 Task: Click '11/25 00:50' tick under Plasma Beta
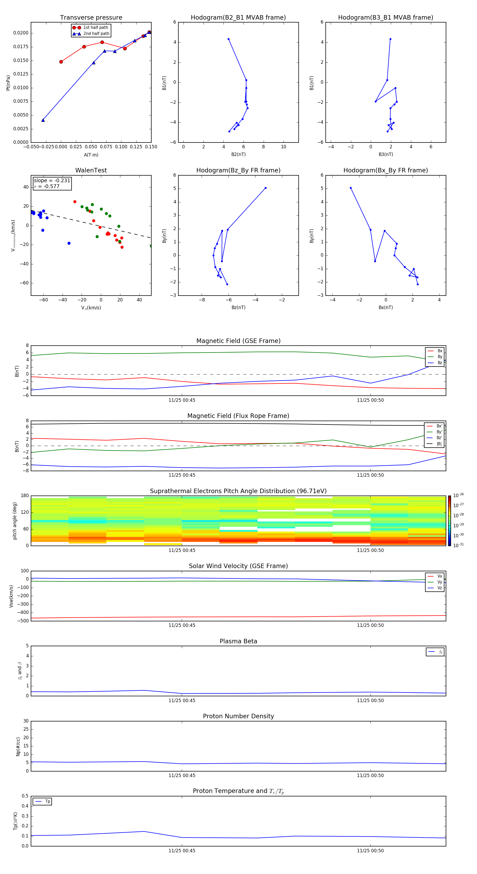tap(370, 701)
